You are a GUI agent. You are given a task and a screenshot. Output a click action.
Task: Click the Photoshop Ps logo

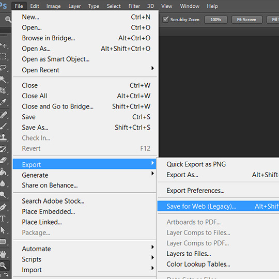pyautogui.click(x=3, y=6)
